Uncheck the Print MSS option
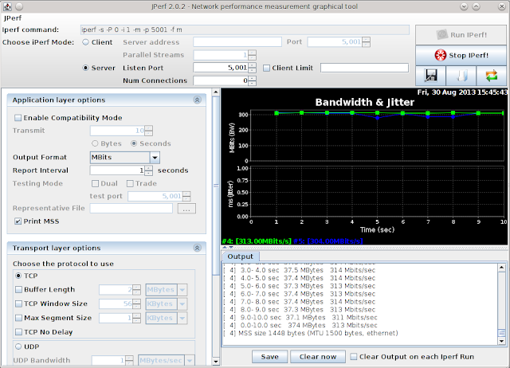Screen dimensions: 510x368 coord(18,221)
